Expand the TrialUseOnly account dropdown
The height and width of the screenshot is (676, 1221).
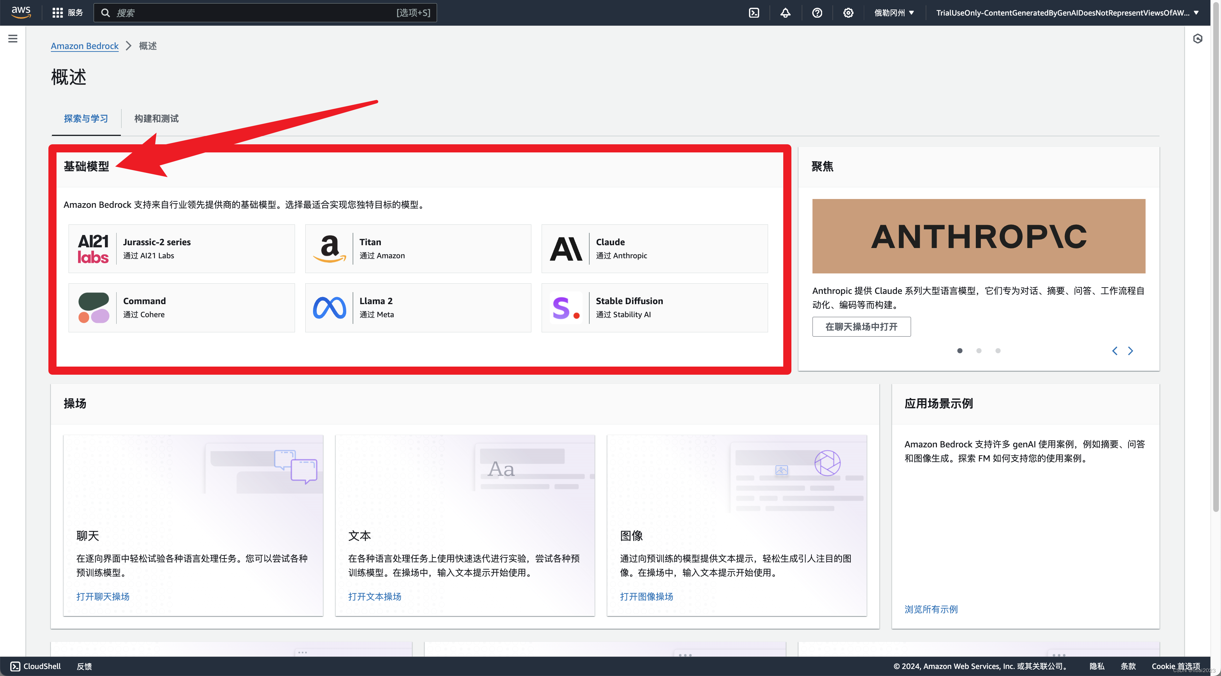[1067, 13]
